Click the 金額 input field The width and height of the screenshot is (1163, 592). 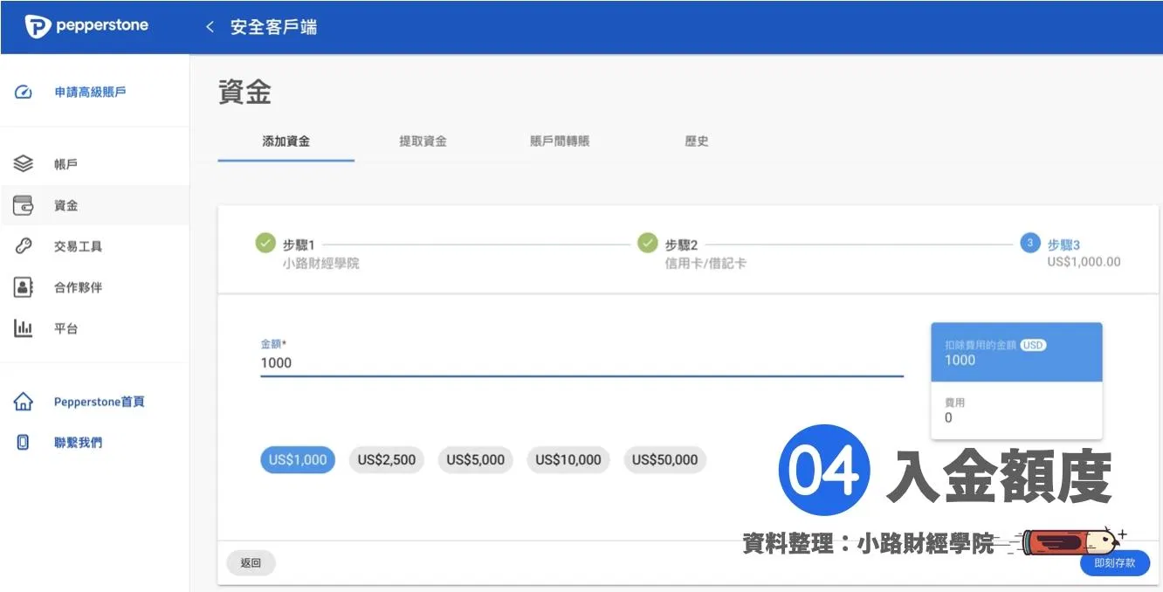[x=581, y=362]
